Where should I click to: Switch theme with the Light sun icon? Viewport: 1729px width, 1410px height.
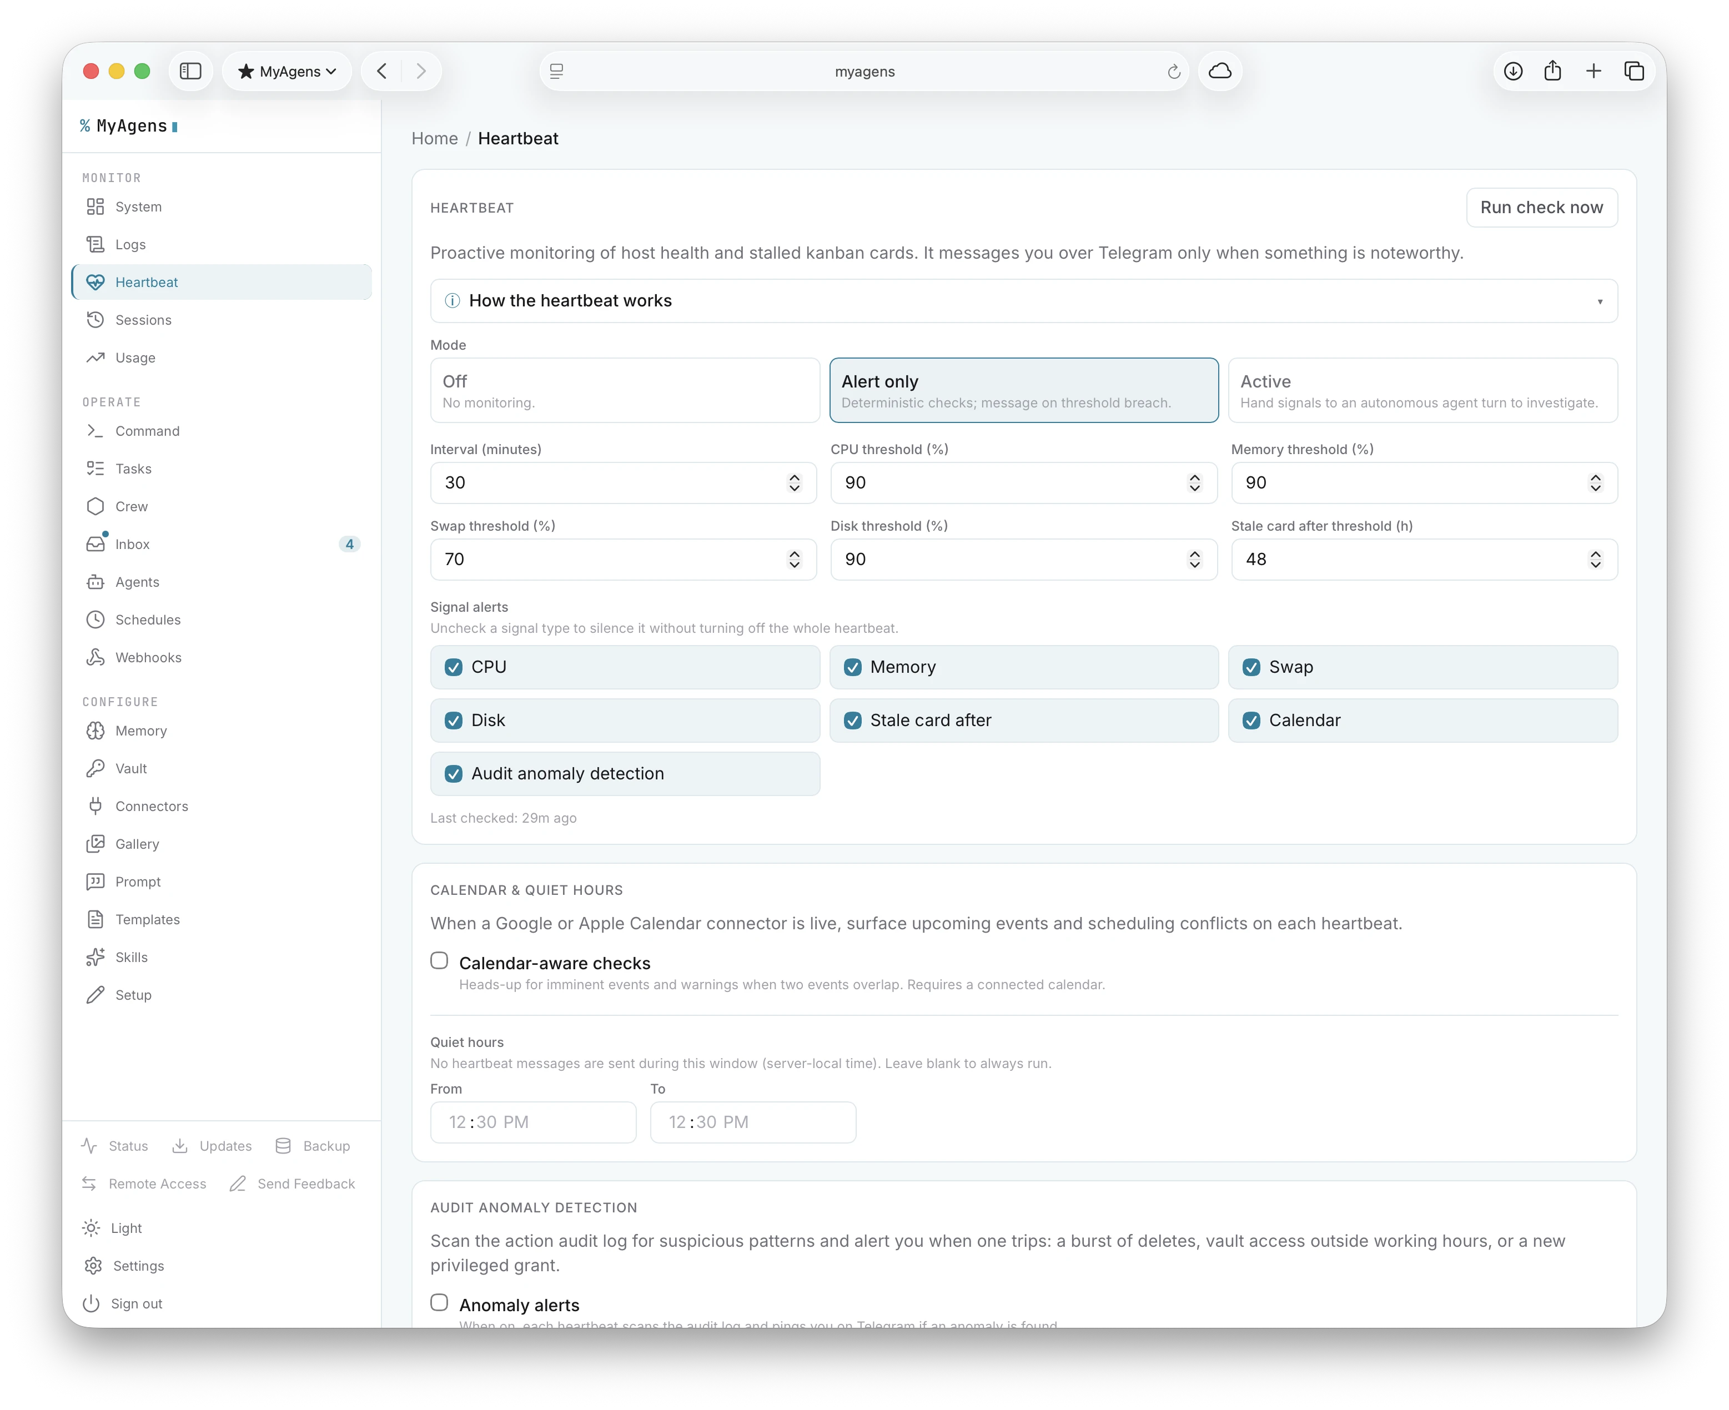tap(91, 1228)
